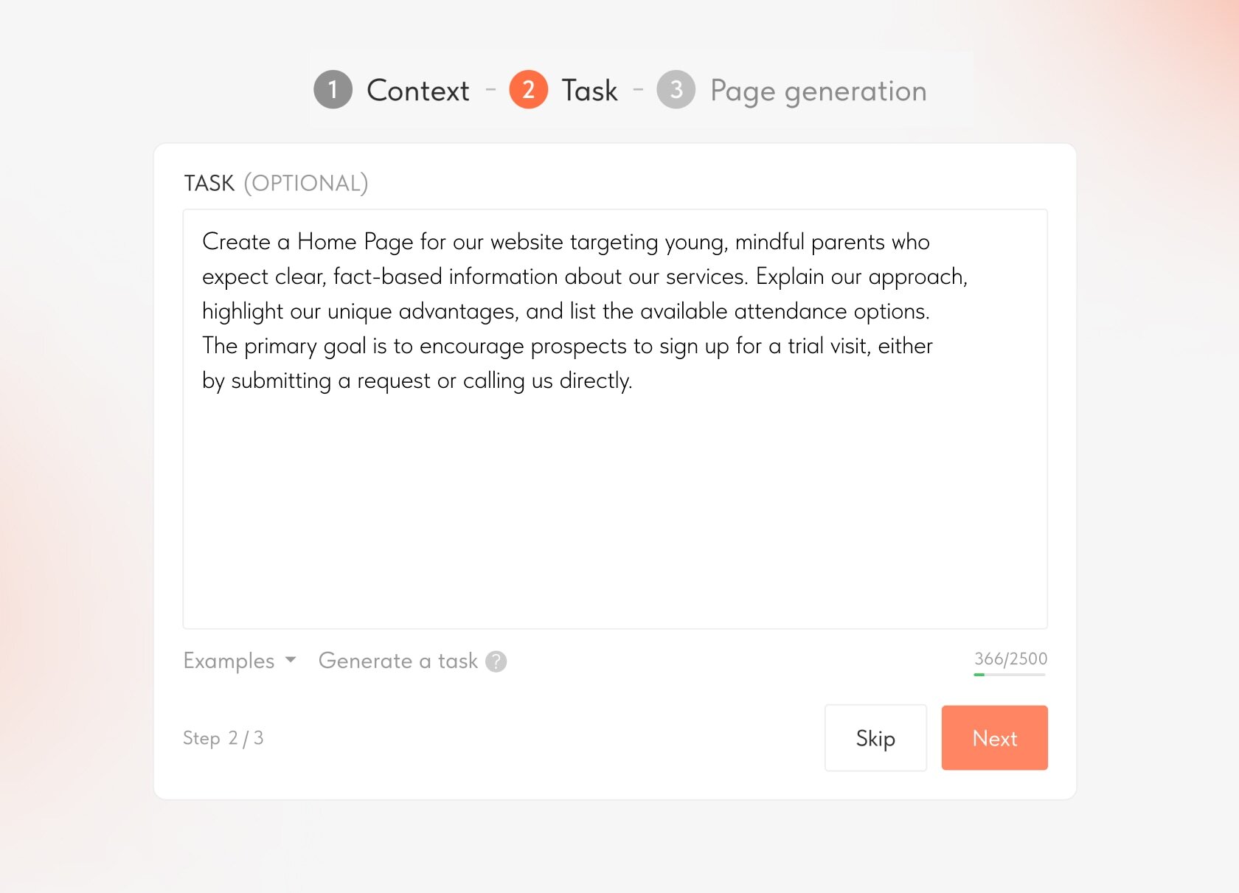Image resolution: width=1239 pixels, height=893 pixels.
Task: Click the step 3 number circle
Action: click(676, 90)
